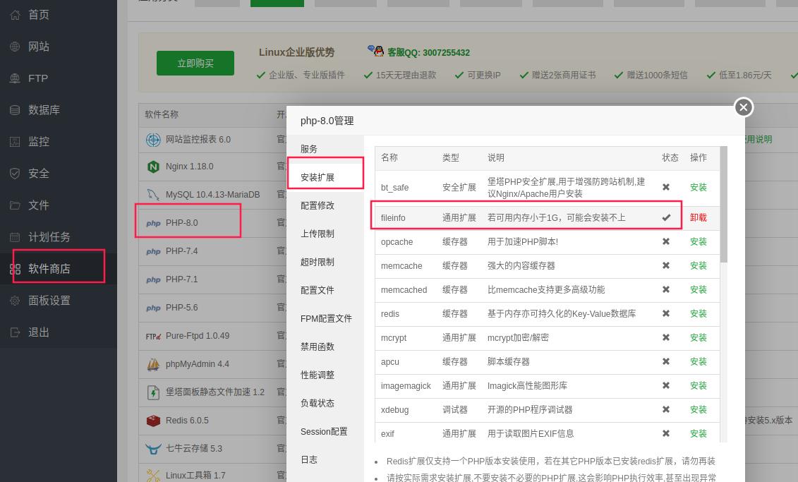Select the Session配置 tab

[324, 431]
